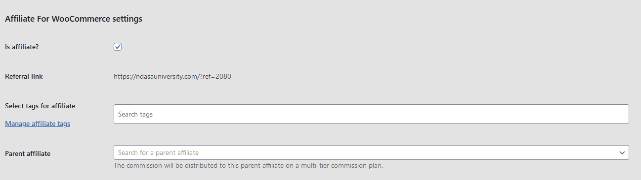641x180 pixels.
Task: Click the multi-tier commission plan description text
Action: pos(249,165)
